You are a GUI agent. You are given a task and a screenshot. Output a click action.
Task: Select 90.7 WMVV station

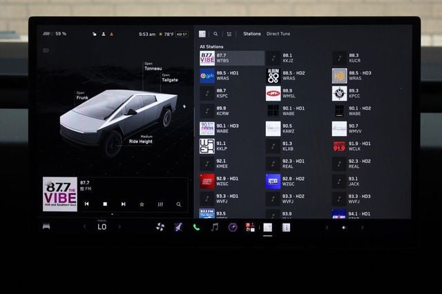pyautogui.click(x=365, y=128)
